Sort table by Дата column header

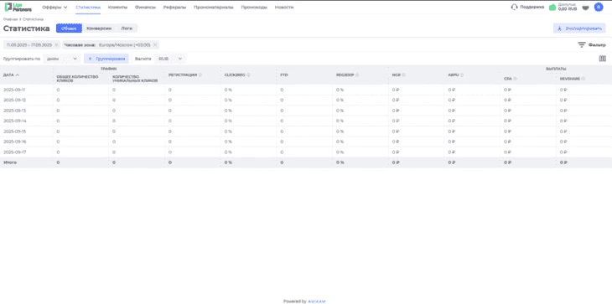12,75
